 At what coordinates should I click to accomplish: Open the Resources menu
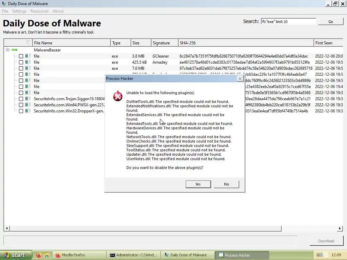click(x=39, y=11)
